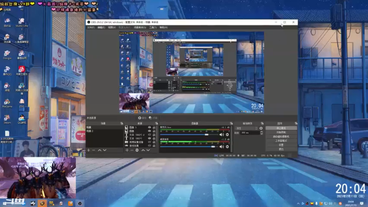Viewport: 368px width, 207px height.
Task: Add a new scene with plus icon
Action: tap(89, 150)
